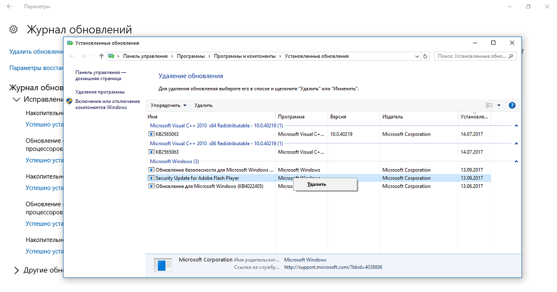Open the support.microsoft.com kbid=4038806 link
The width and height of the screenshot is (557, 292).
click(333, 267)
